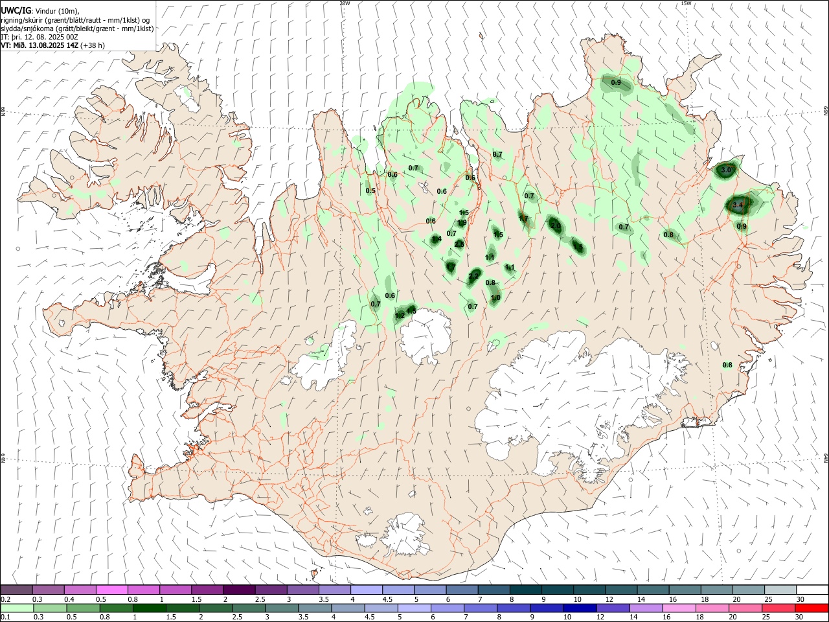Click the 0.5 rainfall value on the map

[370, 190]
